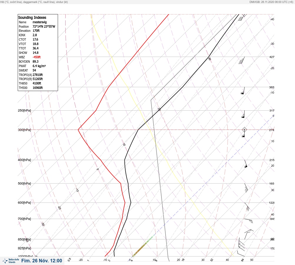Click the wind barb at 700 hPa

(x=249, y=221)
